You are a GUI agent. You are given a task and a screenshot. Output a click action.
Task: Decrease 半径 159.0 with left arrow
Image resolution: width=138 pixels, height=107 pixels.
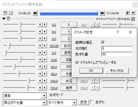pyautogui.click(x=40, y=81)
